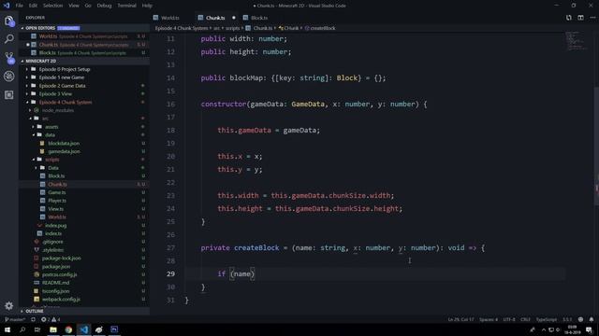Open the Search view in activity bar
599x336 pixels.
click(x=9, y=39)
